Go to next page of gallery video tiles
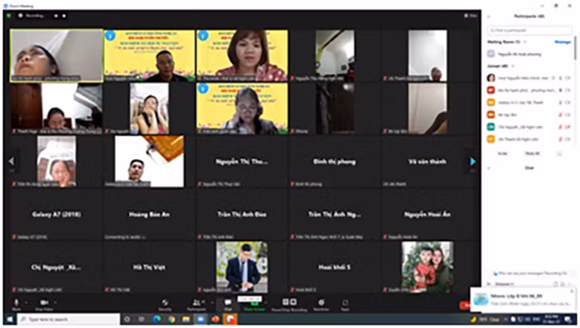 (472, 162)
